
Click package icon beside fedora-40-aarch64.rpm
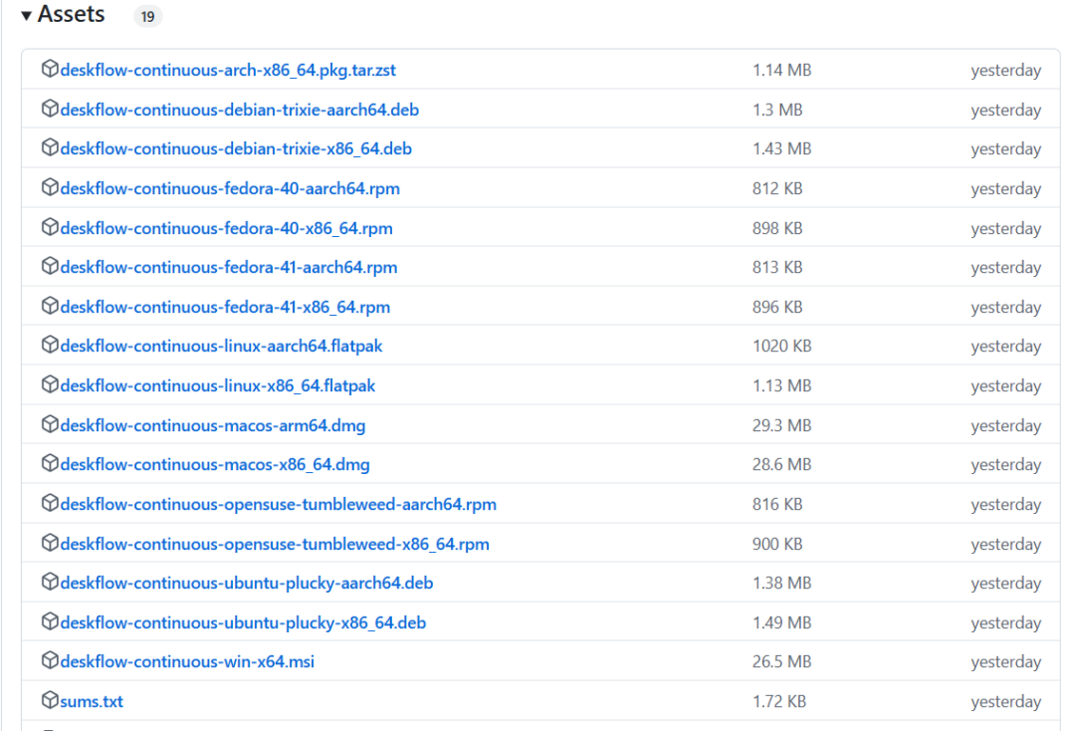(50, 187)
